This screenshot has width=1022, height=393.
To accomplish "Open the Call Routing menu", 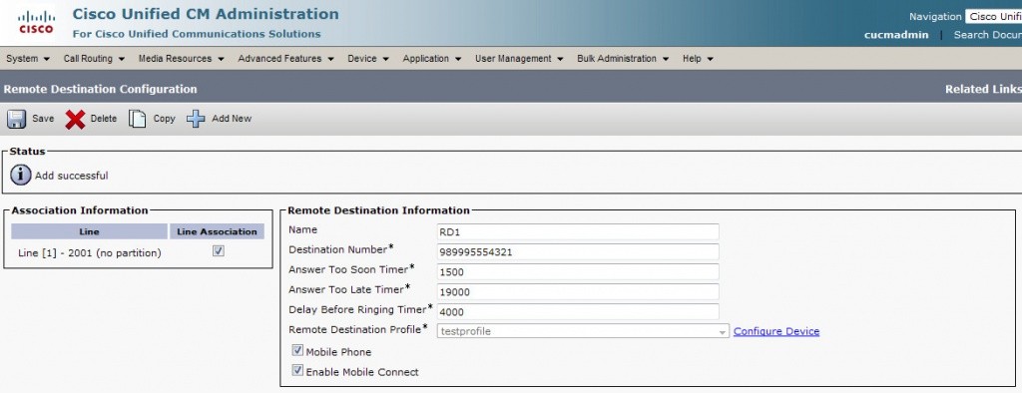I will coord(94,59).
